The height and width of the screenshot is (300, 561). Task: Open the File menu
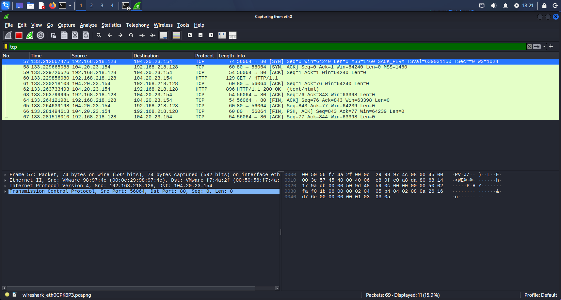tap(9, 25)
